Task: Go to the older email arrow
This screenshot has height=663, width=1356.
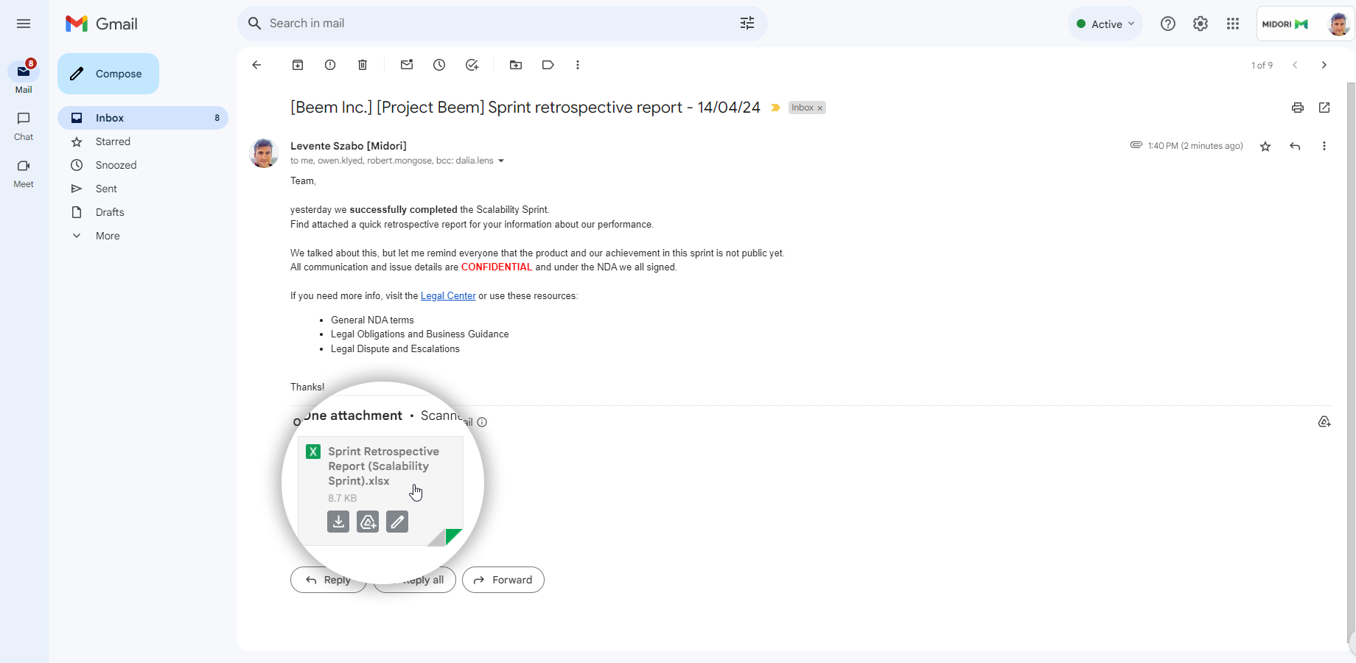Action: click(1324, 65)
